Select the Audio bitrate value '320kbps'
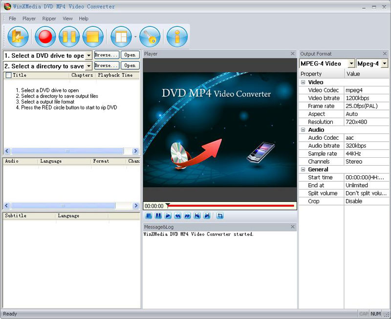This screenshot has width=391, height=319. point(367,146)
